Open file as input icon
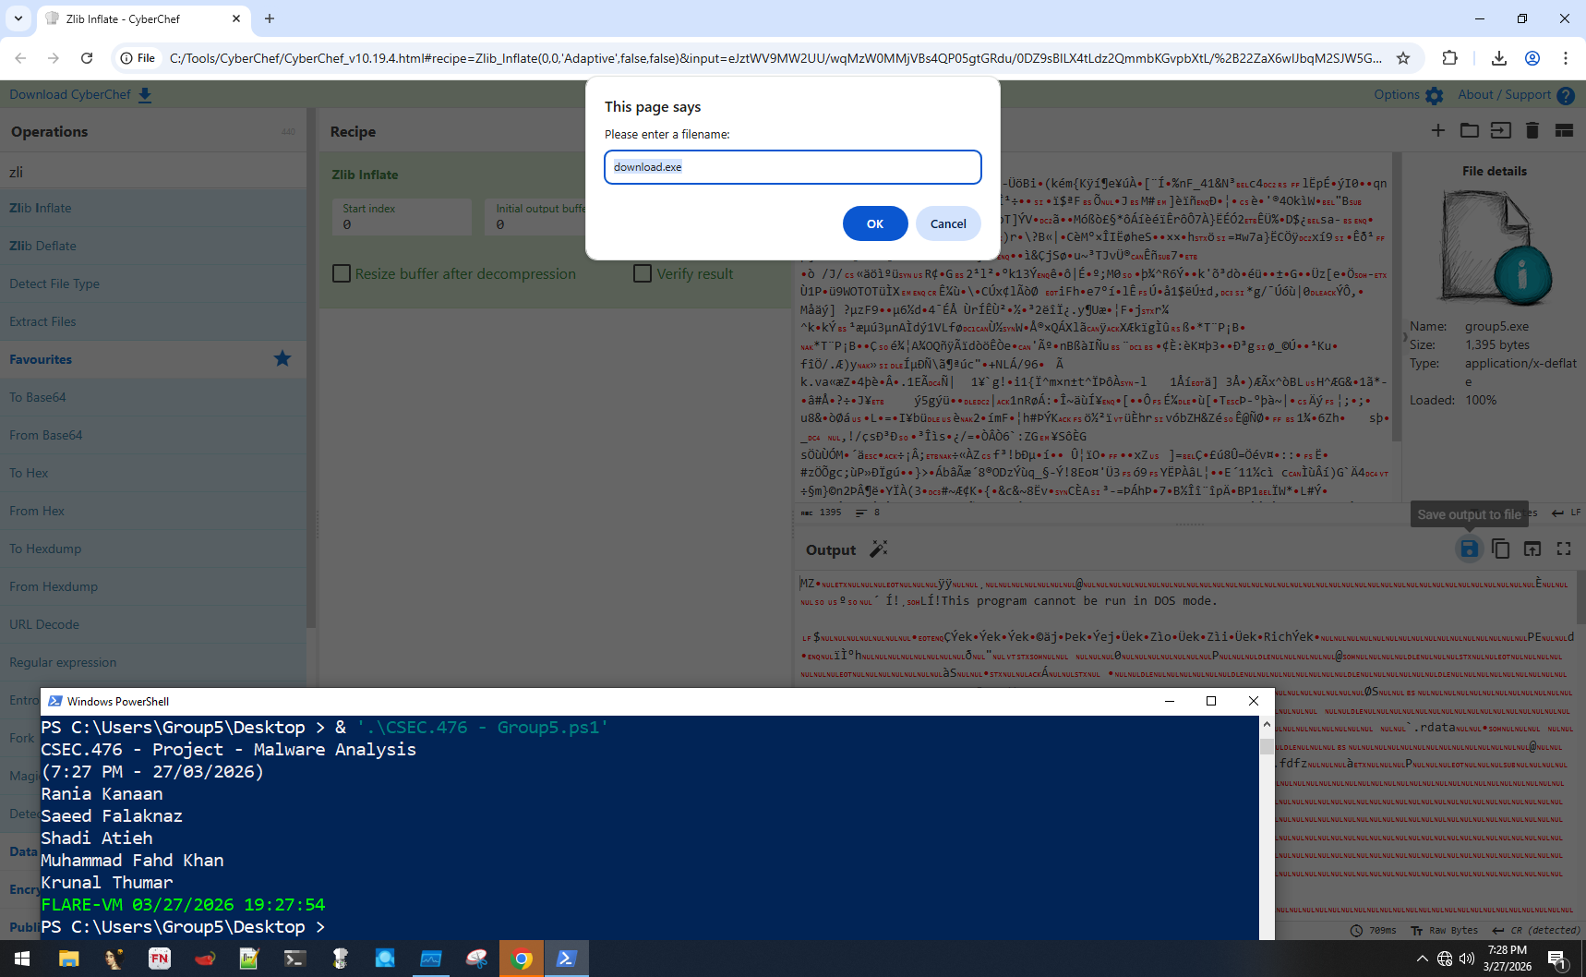Viewport: 1586px width, 977px height. (1501, 130)
